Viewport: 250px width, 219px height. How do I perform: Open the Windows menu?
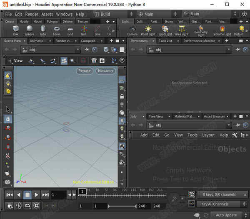click(x=64, y=14)
